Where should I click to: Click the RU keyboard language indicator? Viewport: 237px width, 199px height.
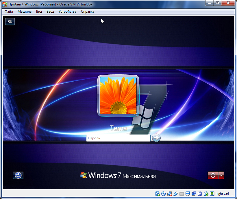(10, 21)
